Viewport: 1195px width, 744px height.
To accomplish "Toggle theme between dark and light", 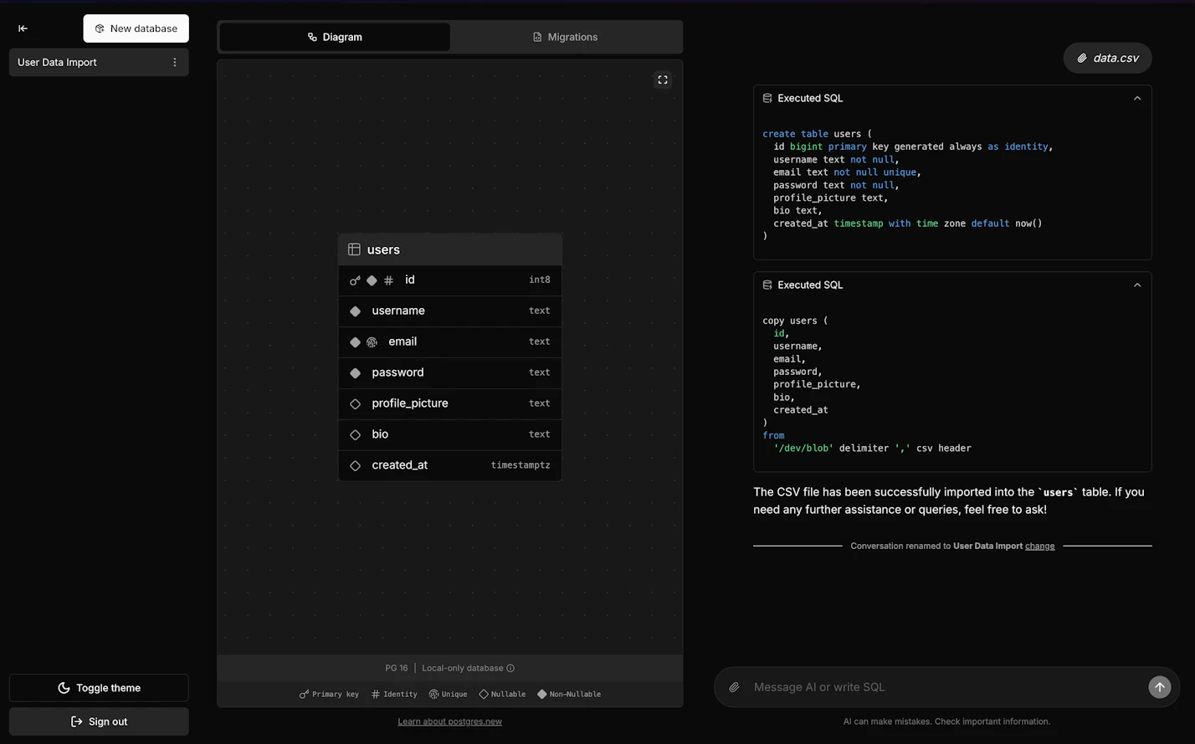I will click(x=99, y=688).
